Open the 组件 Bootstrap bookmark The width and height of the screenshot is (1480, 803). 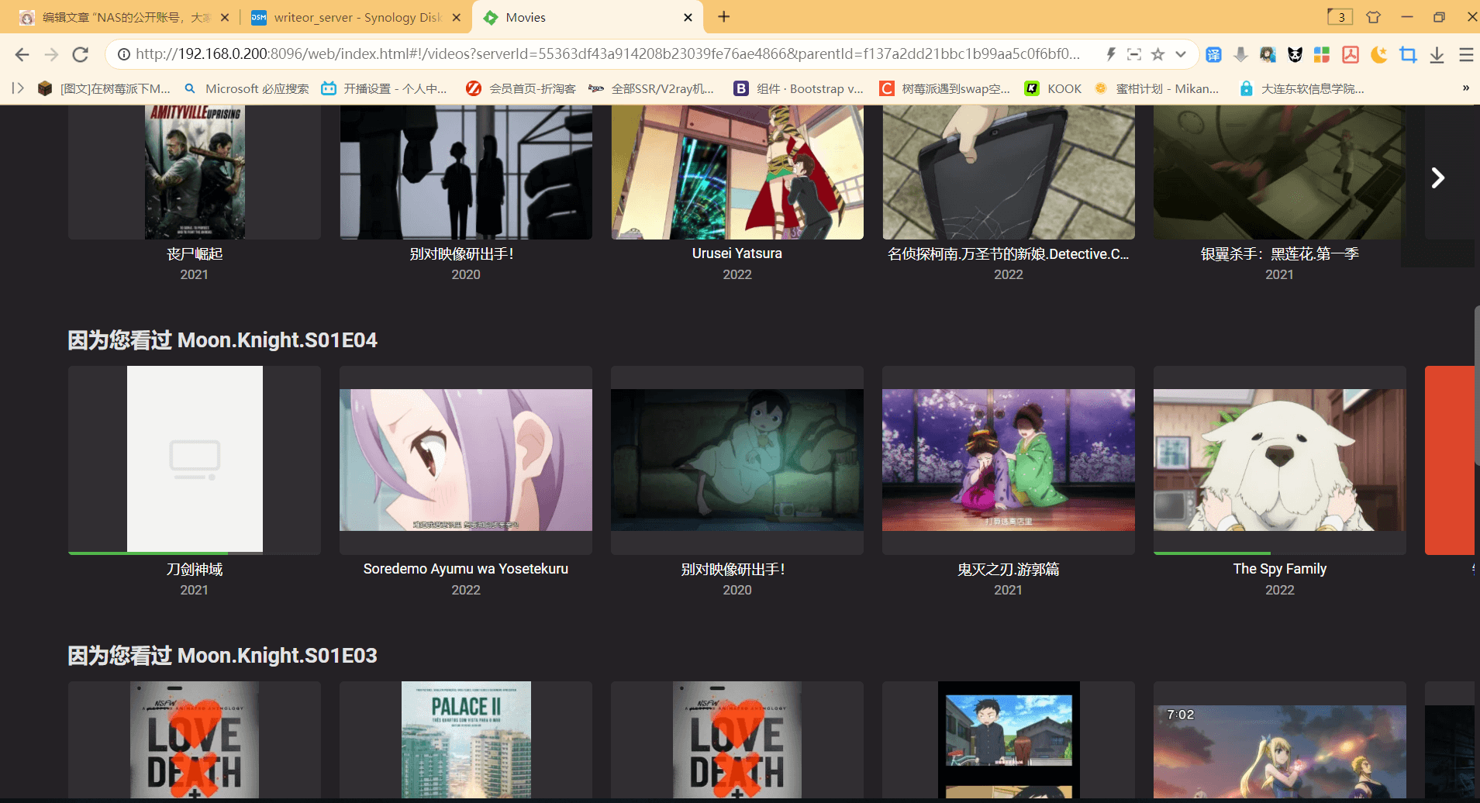pos(799,88)
